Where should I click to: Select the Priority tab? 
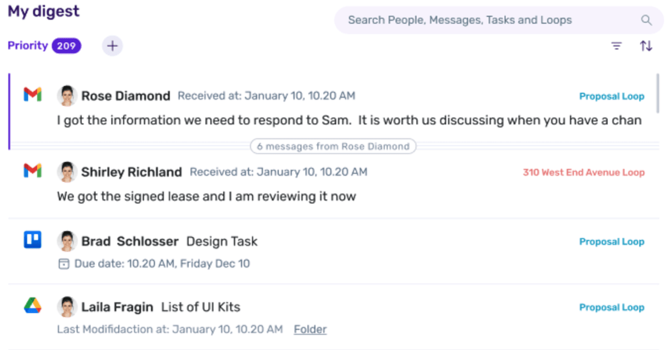28,46
